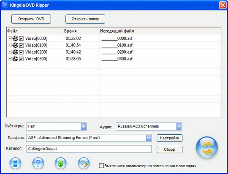The image size is (228, 174).
Task: Open help via the question mark icon
Action: click(38, 163)
